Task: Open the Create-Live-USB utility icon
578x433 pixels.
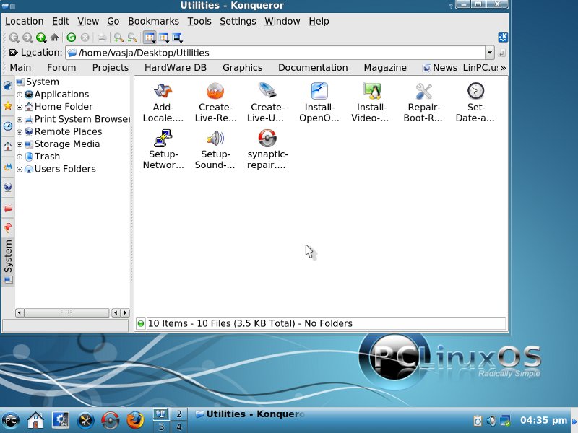Action: (x=267, y=91)
